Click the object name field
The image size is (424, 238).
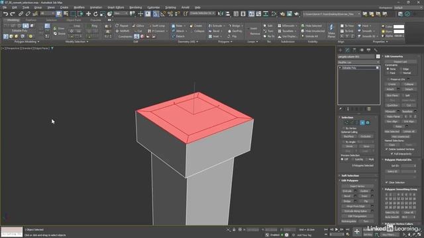pyautogui.click(x=356, y=57)
